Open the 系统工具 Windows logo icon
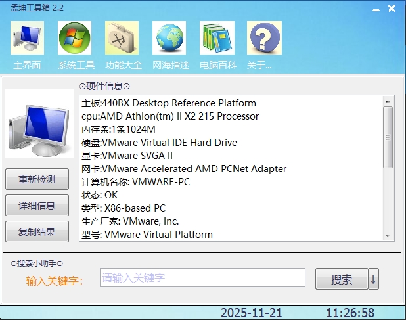The height and width of the screenshot is (320, 406). (75, 38)
